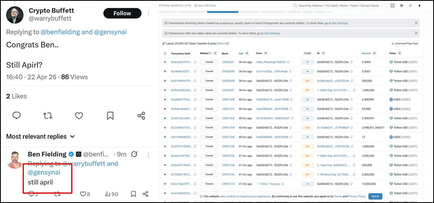Toggle the Etherscan light/dark theme icon
The width and height of the screenshot is (434, 203).
coord(411,6)
